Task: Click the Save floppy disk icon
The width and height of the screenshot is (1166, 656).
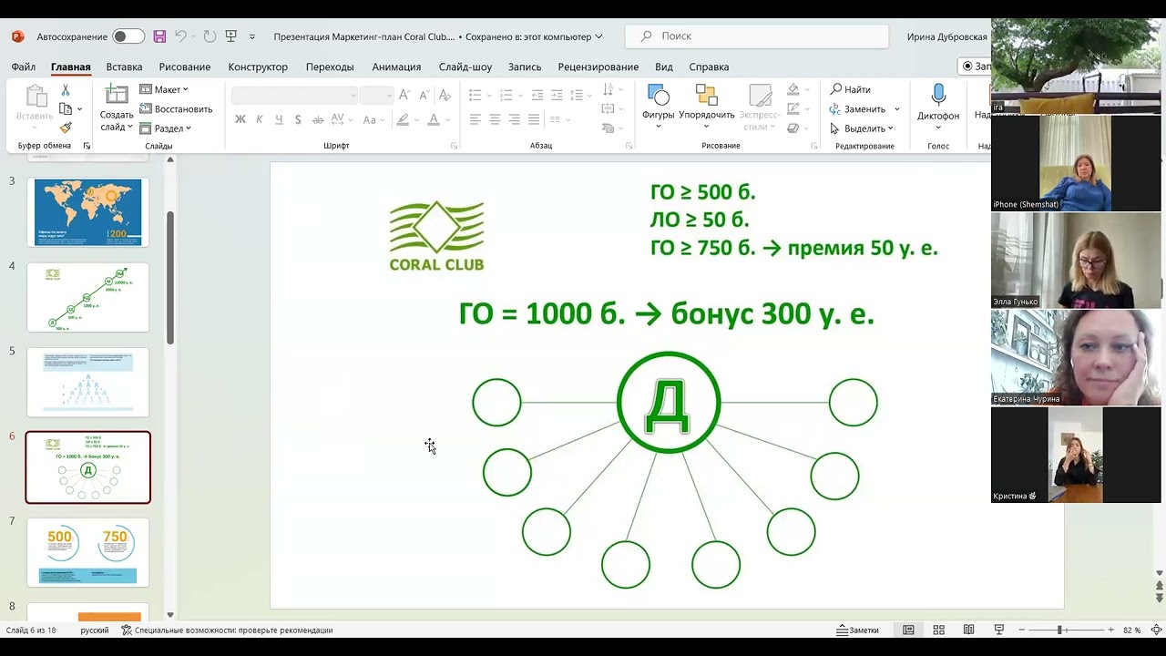Action: click(x=159, y=36)
